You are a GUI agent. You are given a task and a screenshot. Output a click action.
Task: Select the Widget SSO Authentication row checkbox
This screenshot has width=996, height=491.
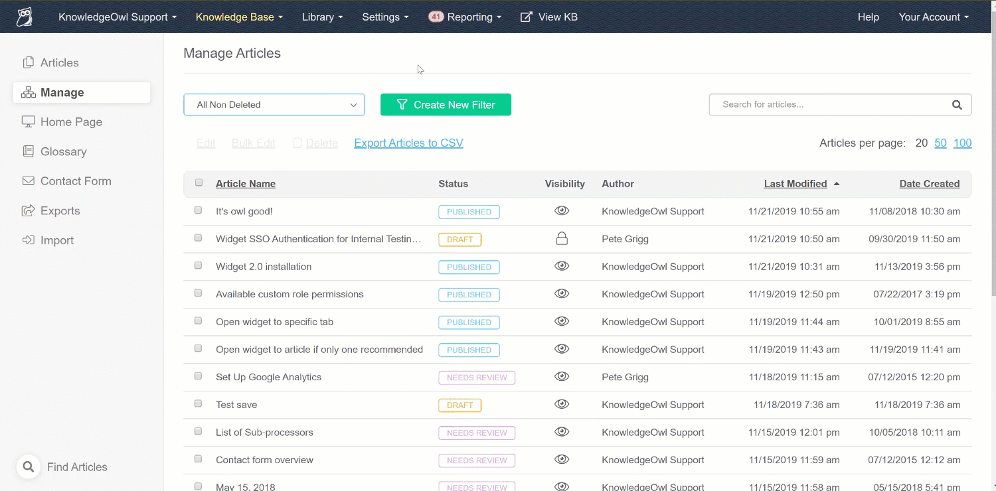point(198,238)
